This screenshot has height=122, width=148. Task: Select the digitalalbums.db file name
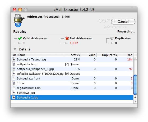coord(29,88)
